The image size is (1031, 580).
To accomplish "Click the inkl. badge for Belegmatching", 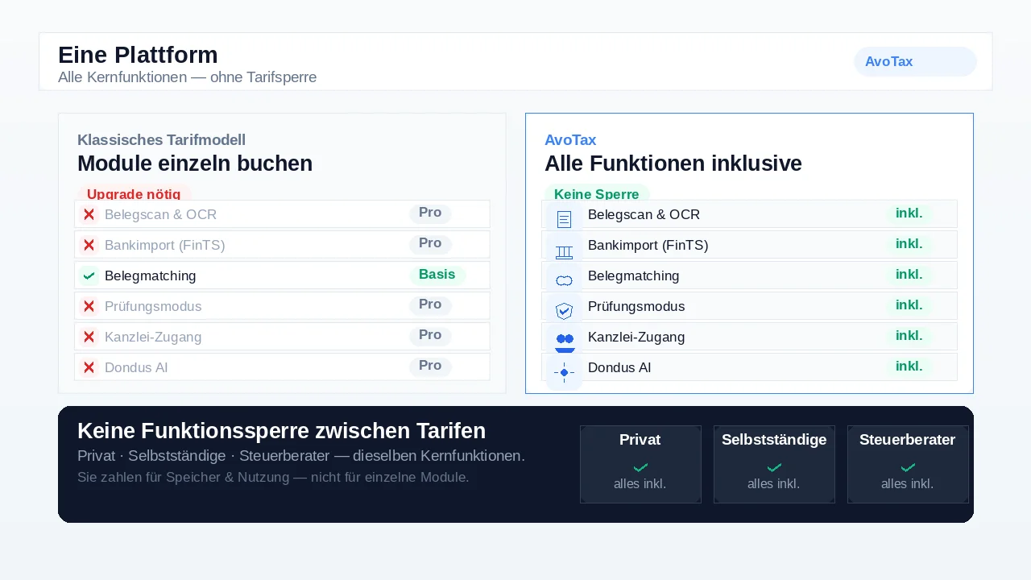I will click(909, 274).
